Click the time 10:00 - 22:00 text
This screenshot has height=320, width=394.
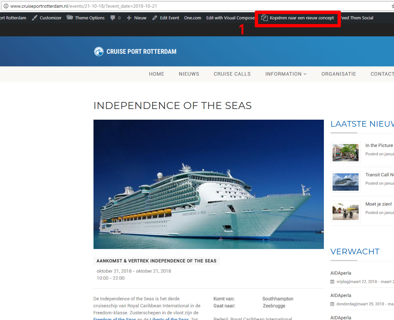click(x=111, y=278)
